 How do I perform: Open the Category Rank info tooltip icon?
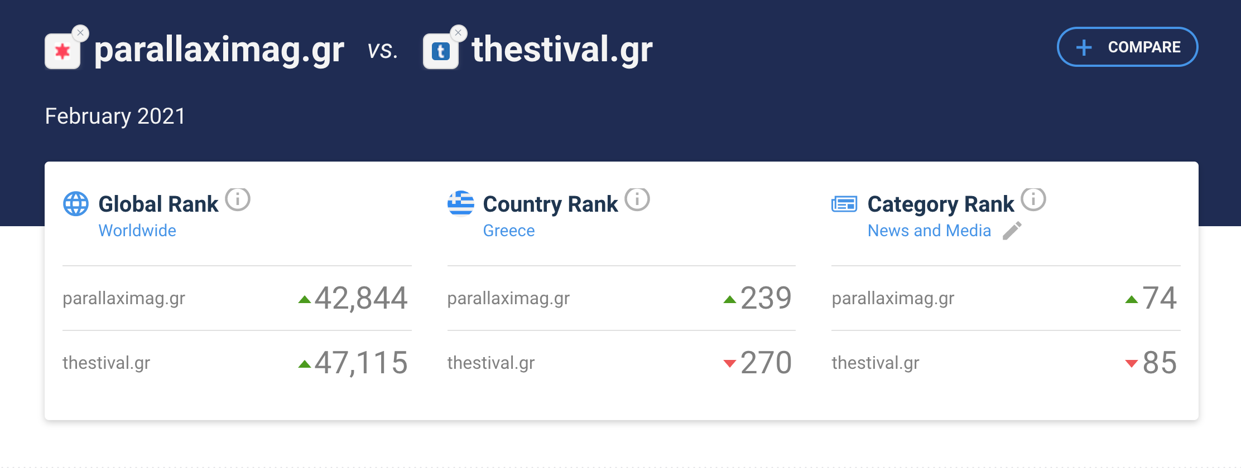tap(1033, 199)
